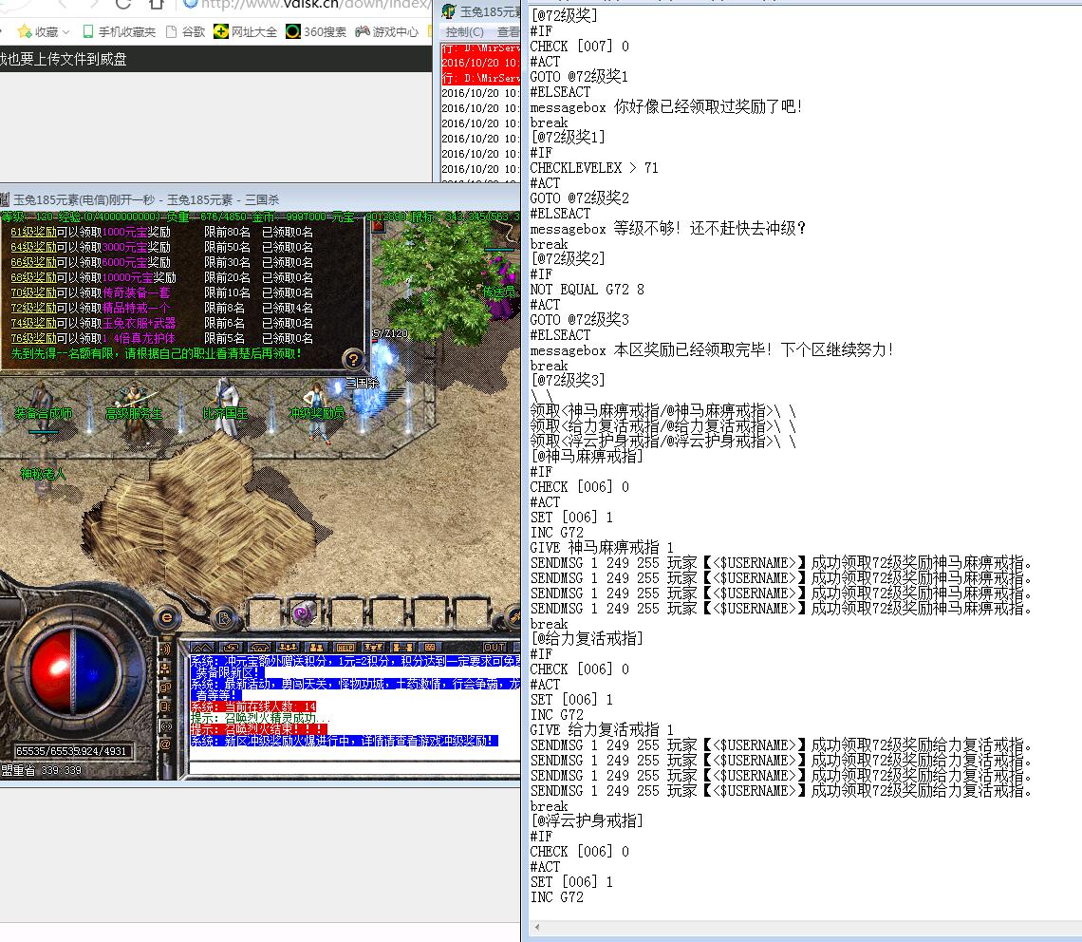Click the OUT button in chat toolbar
The image size is (1082, 942).
pos(494,647)
